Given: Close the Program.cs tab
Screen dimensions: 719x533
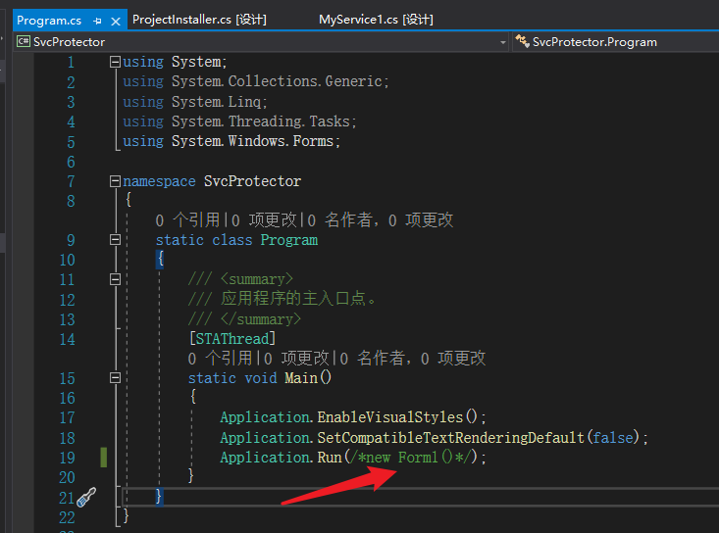Looking at the screenshot, I should point(116,20).
